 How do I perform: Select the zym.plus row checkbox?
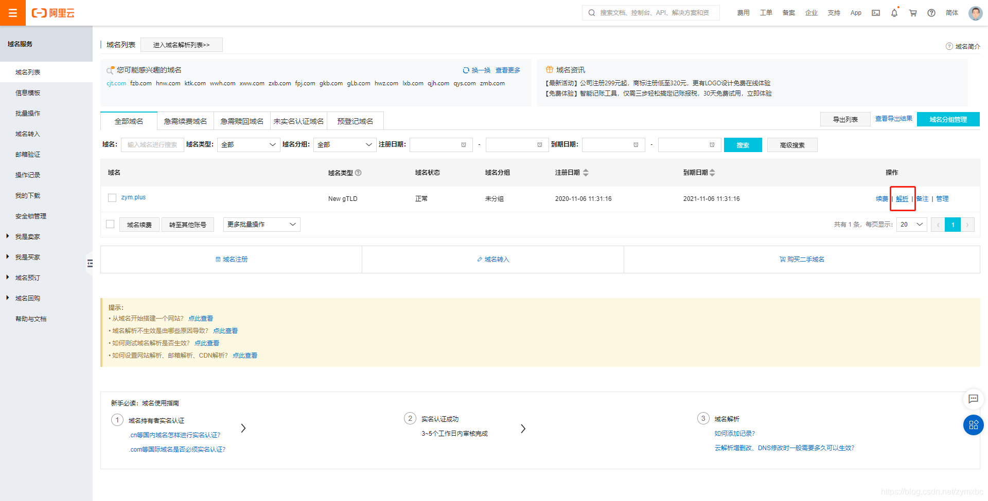[112, 198]
